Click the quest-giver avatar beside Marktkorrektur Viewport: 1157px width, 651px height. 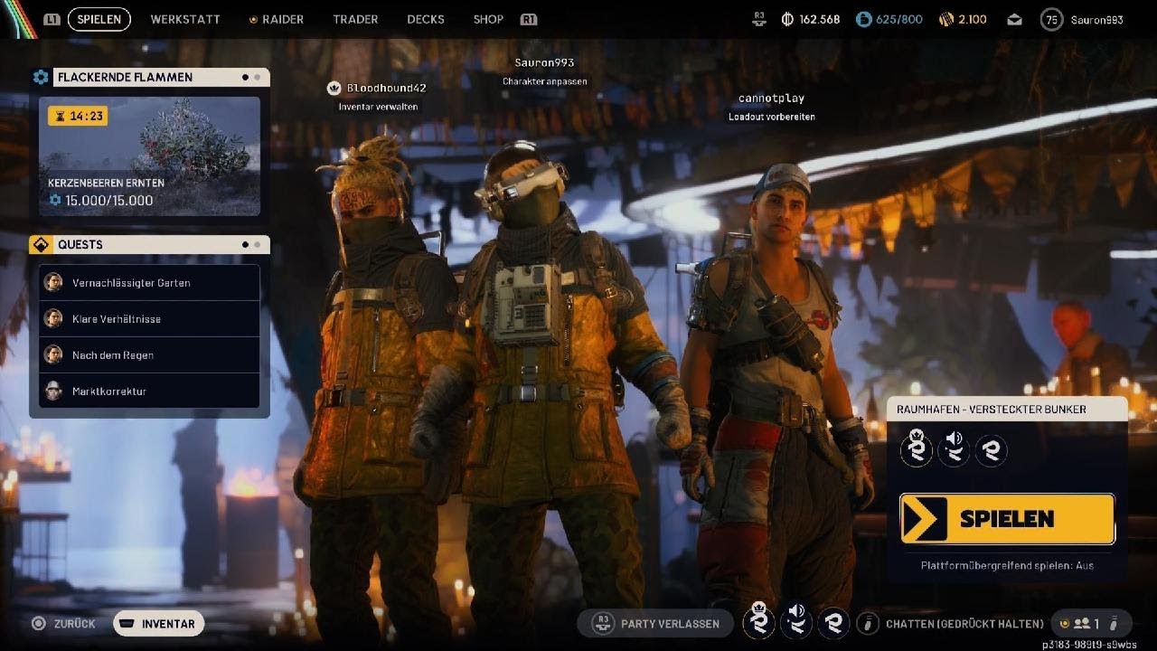53,392
